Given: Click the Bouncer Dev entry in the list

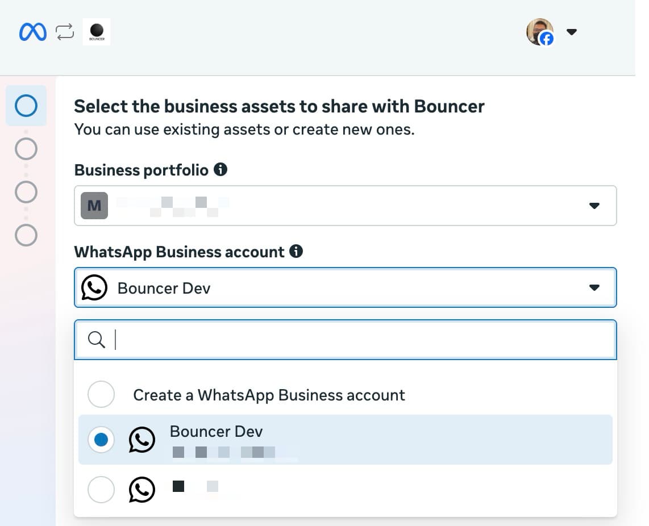Looking at the screenshot, I should point(216,432).
